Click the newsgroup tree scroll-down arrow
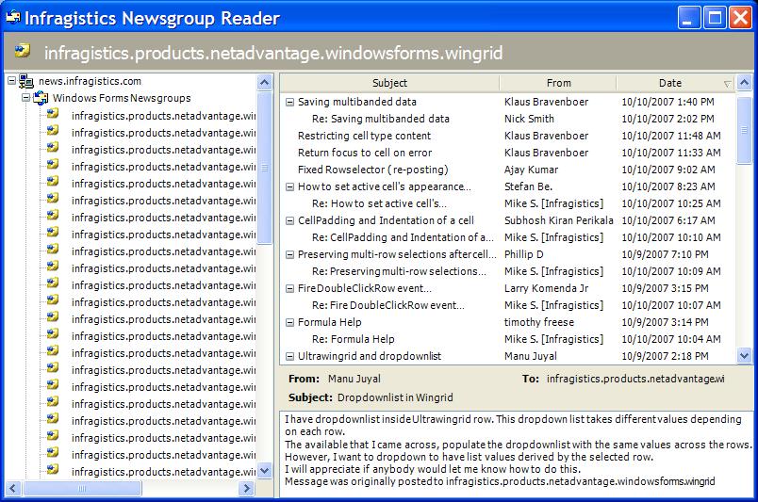 click(x=264, y=470)
